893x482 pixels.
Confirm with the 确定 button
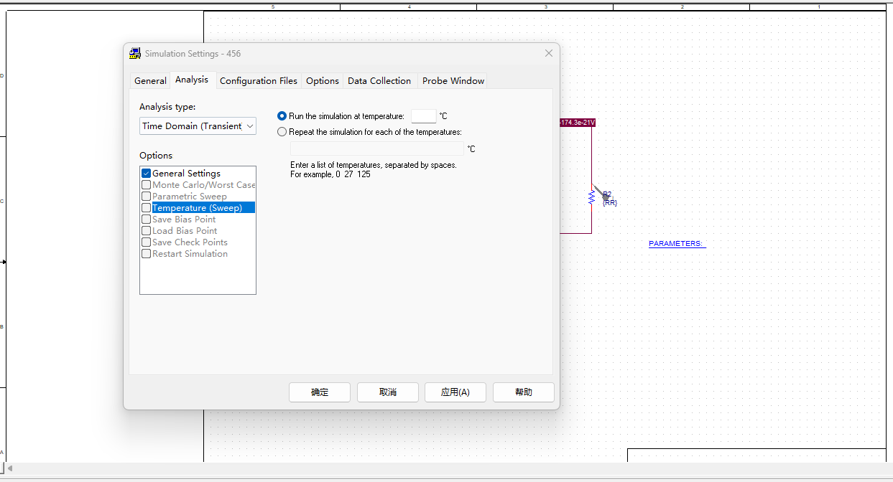[320, 392]
